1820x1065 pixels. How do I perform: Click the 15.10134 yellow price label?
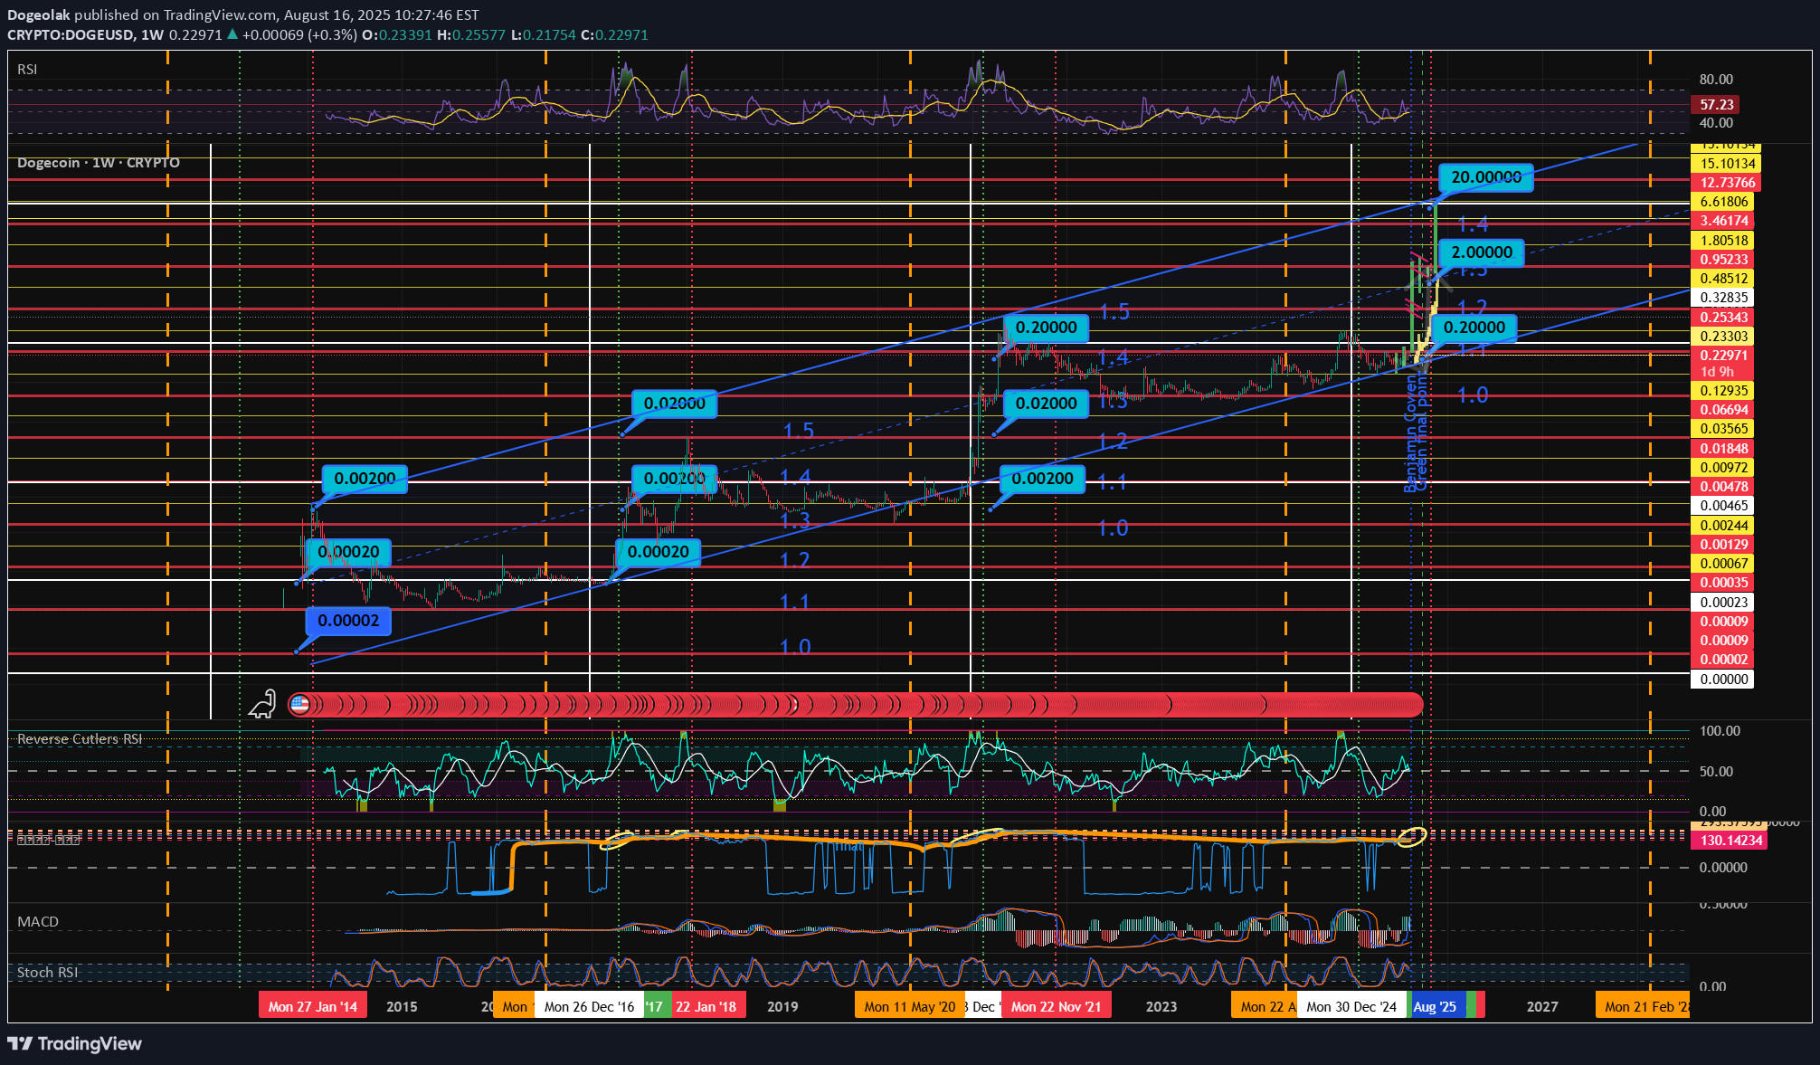point(1725,164)
